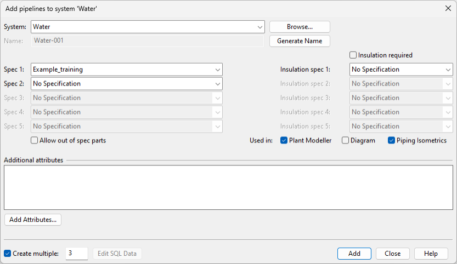Disable the Create multiple checkbox
This screenshot has height=264, width=457.
(x=8, y=254)
